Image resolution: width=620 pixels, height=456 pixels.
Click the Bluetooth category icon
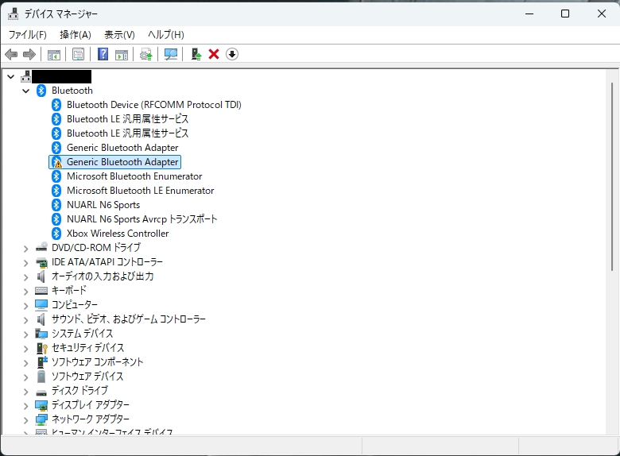pos(41,91)
